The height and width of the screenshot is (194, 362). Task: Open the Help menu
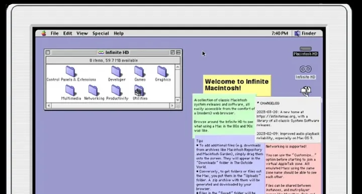coord(119,33)
